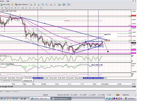The height and width of the screenshot is (104, 167).
Task: Select the M1 timeframe
Action: tap(12, 8)
